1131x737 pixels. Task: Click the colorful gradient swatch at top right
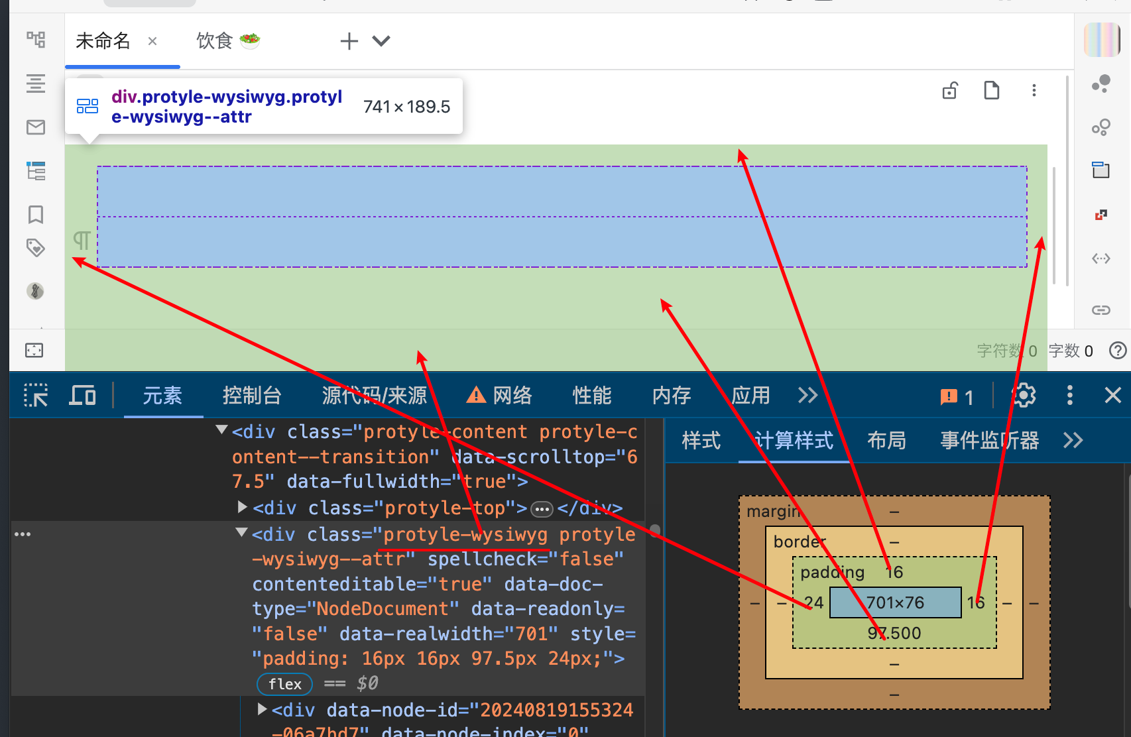(1101, 40)
